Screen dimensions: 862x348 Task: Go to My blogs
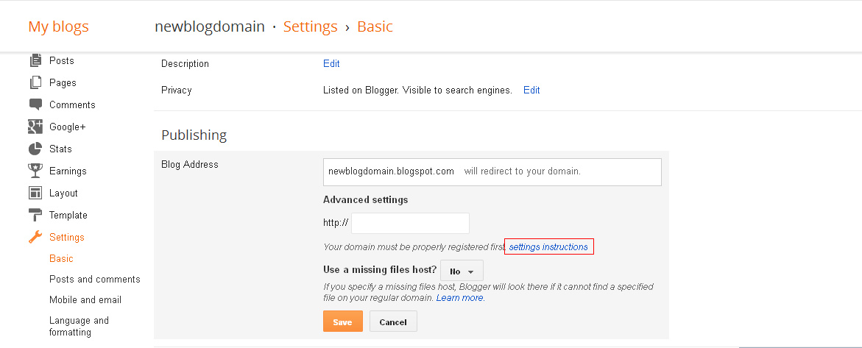click(58, 26)
